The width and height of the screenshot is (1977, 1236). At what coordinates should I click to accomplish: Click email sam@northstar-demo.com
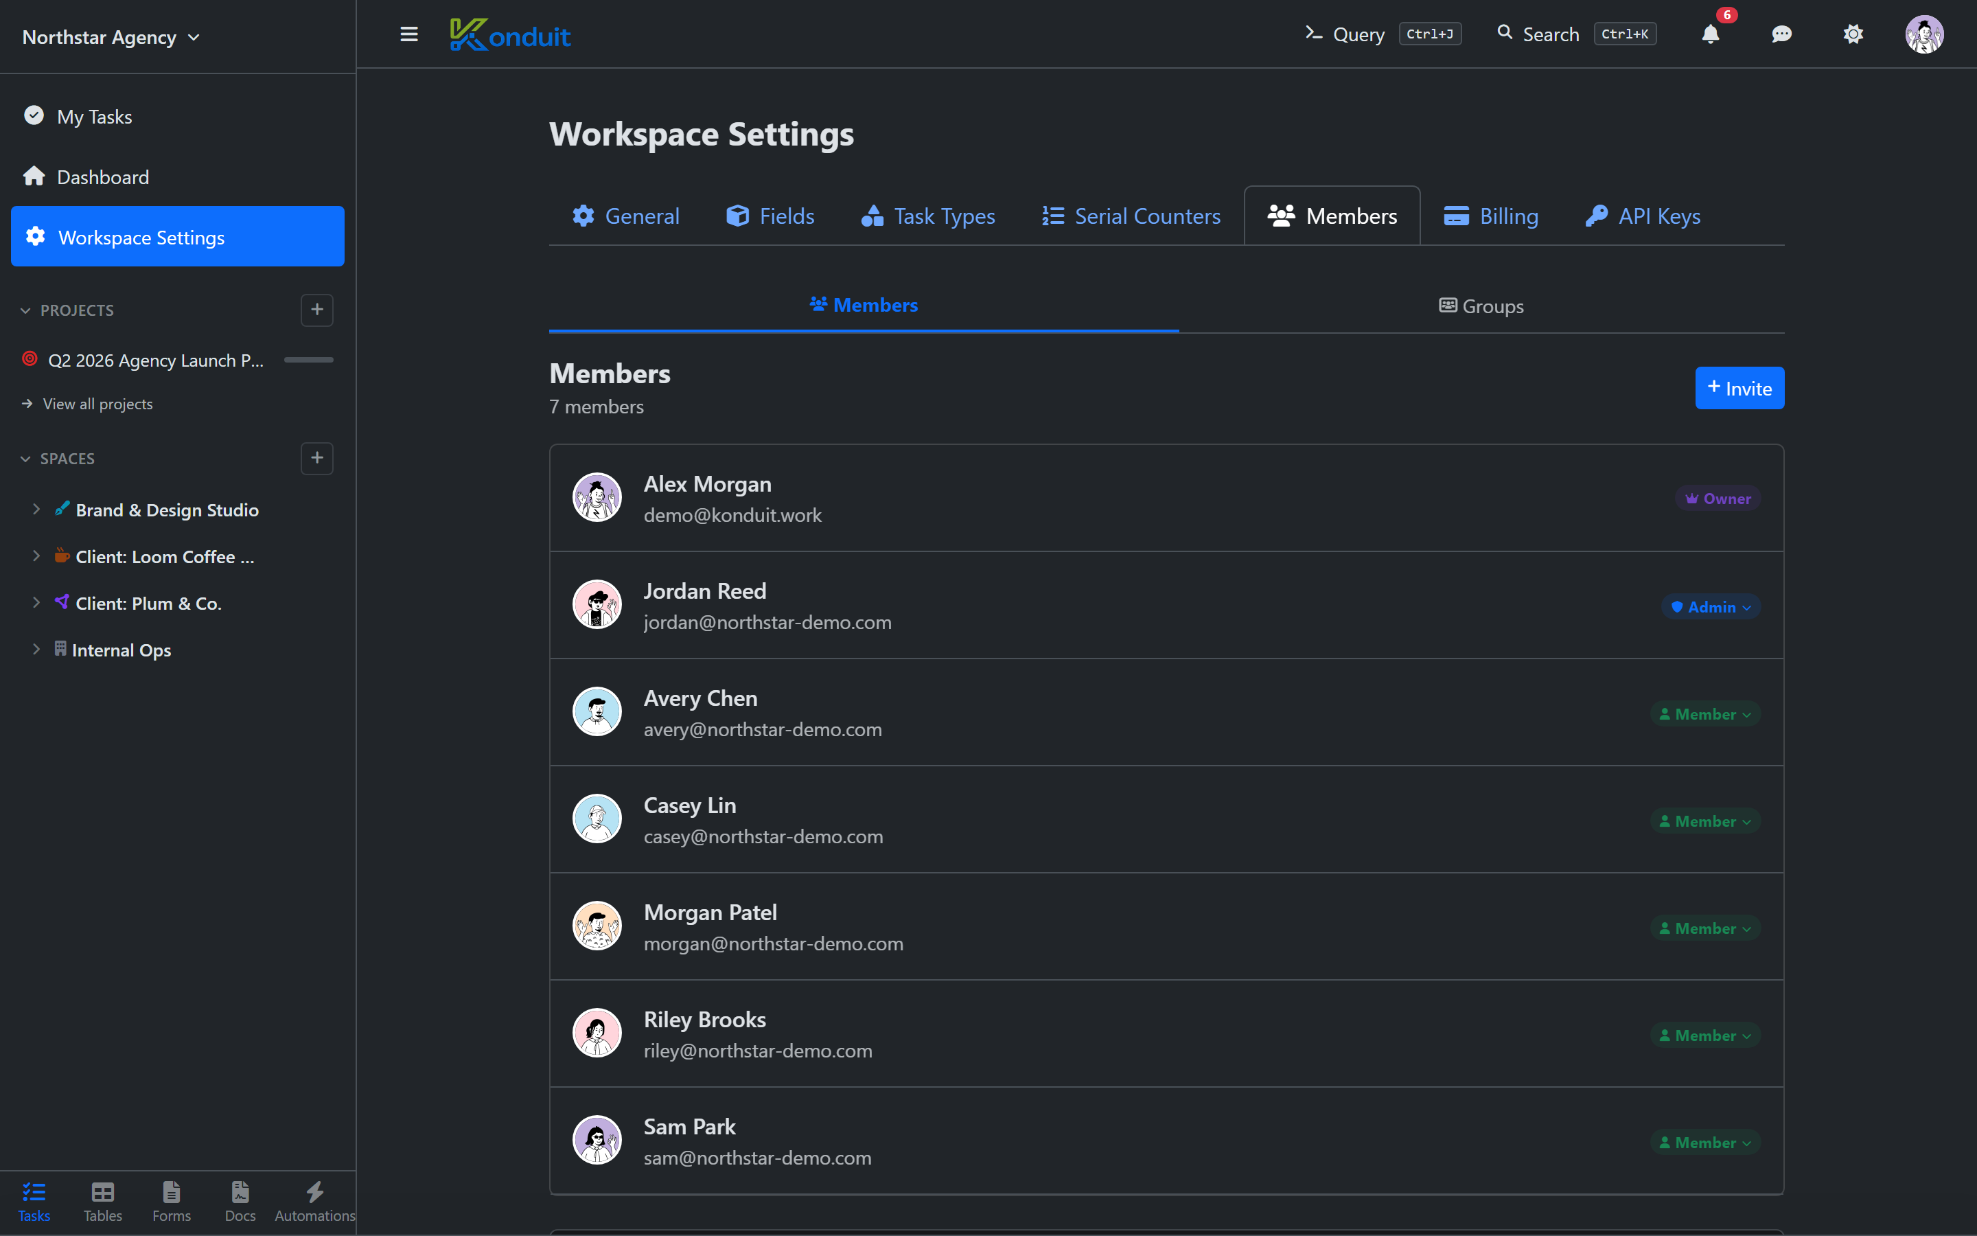coord(757,1158)
